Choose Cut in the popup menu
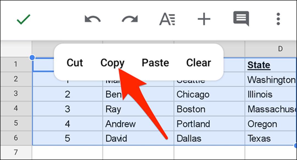Viewport: 297px width, 160px height. tap(75, 63)
